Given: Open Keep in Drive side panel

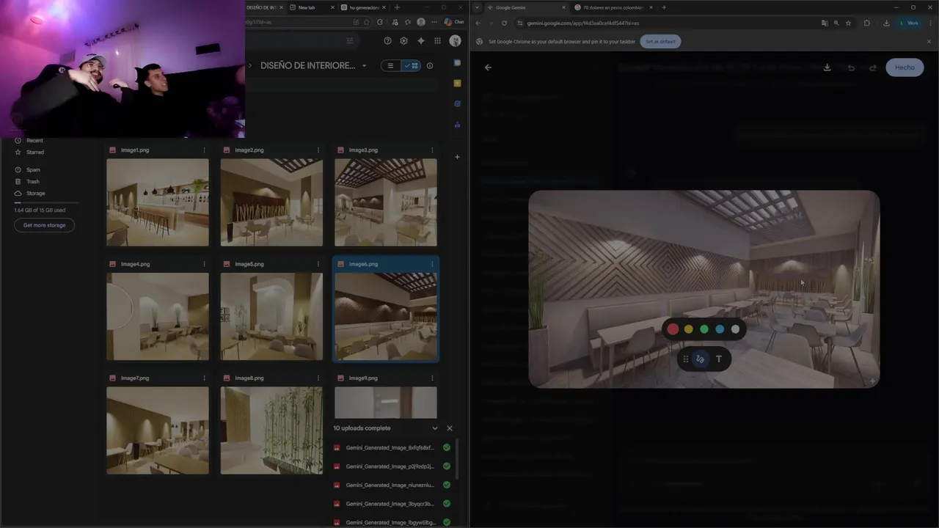Looking at the screenshot, I should [x=457, y=84].
